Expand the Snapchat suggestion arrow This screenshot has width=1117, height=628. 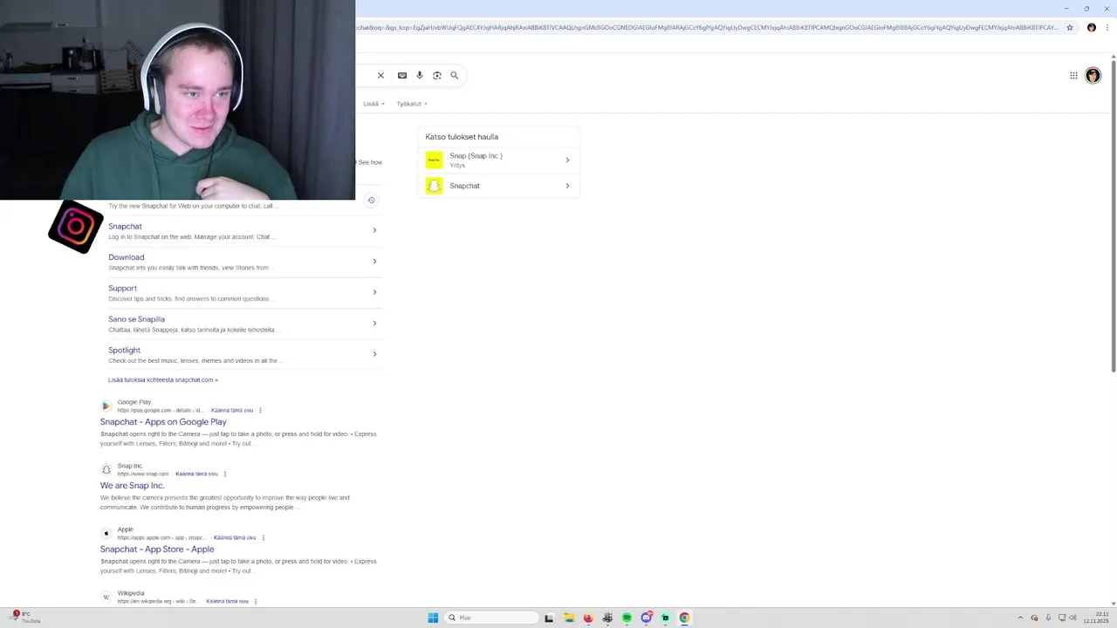pyautogui.click(x=567, y=186)
